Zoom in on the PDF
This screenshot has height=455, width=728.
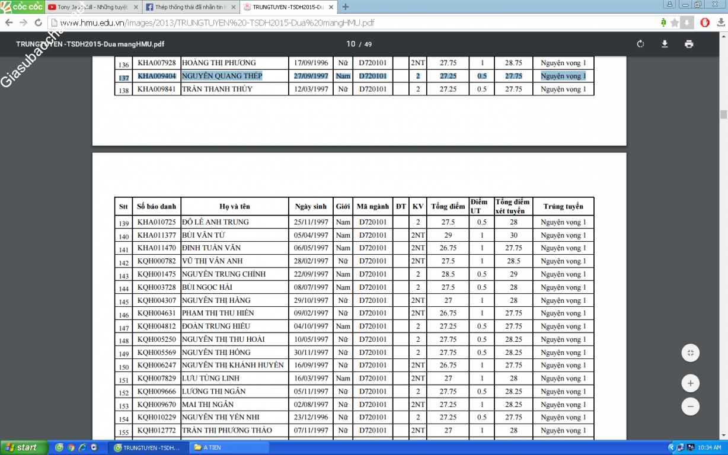(690, 383)
